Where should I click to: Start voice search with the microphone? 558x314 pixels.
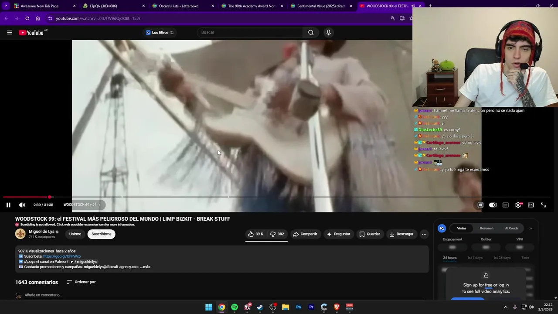click(329, 32)
